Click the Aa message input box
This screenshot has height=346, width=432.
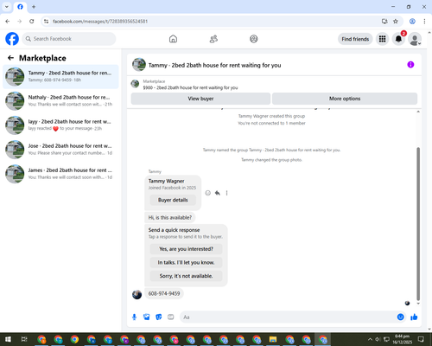pyautogui.click(x=288, y=317)
